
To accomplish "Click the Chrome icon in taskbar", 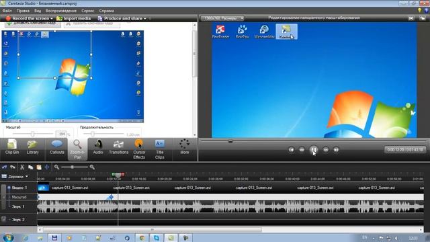I will click(142, 238).
